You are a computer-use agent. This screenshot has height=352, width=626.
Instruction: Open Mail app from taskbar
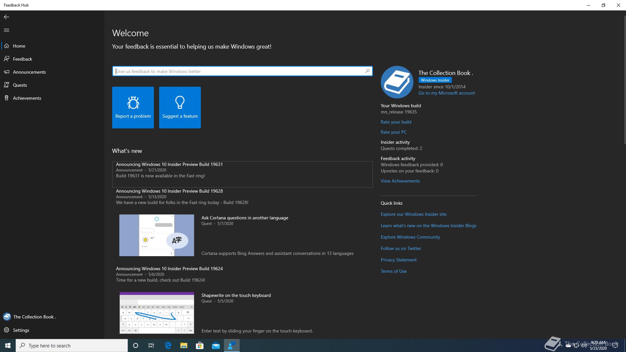[216, 345]
